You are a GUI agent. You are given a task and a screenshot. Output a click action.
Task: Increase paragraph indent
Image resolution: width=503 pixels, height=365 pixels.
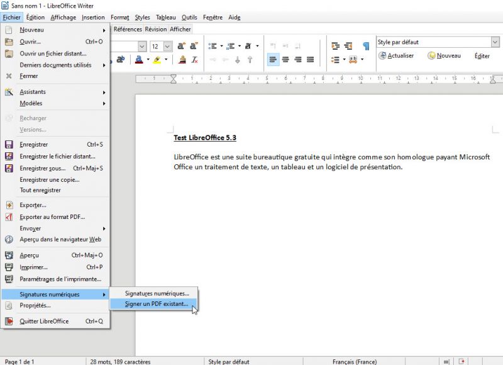tap(274, 45)
